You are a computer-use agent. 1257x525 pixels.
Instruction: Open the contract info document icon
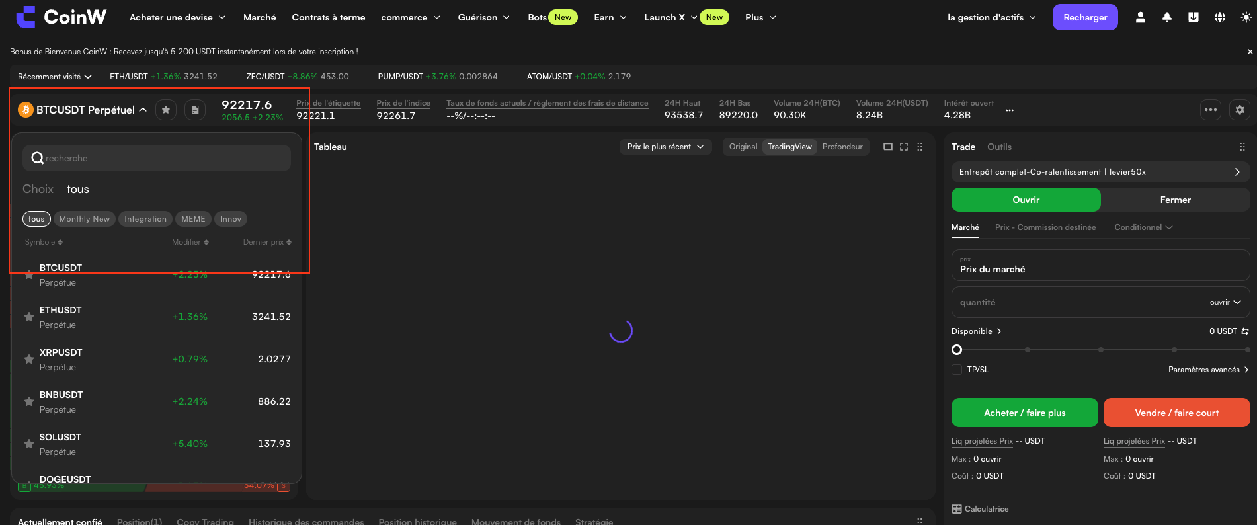[195, 110]
